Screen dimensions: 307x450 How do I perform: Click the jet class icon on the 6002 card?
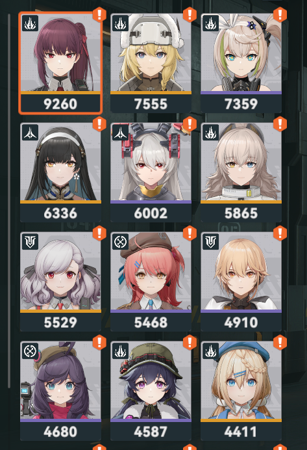click(120, 132)
